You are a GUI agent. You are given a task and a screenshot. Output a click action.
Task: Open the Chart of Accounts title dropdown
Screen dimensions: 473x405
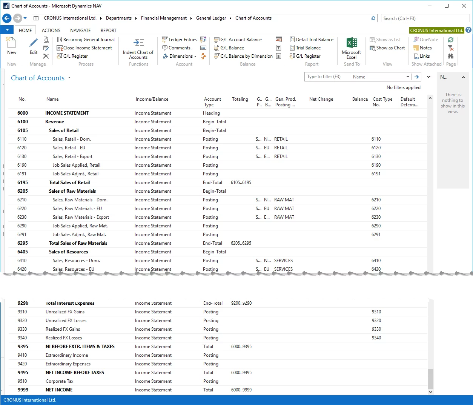[x=69, y=78]
